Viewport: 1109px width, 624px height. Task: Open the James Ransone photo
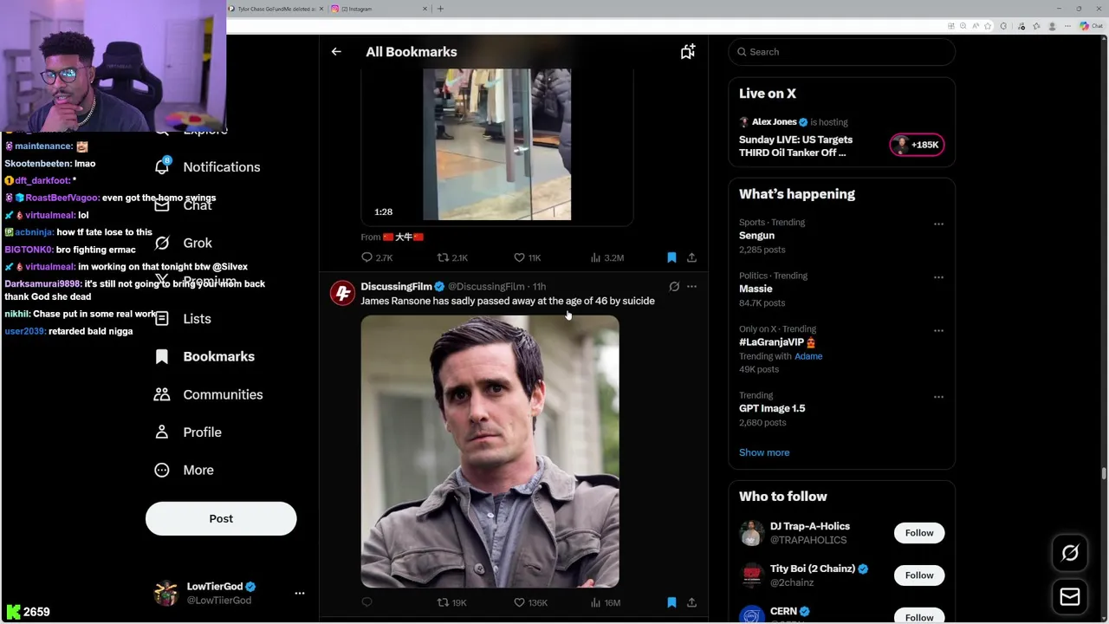click(490, 452)
